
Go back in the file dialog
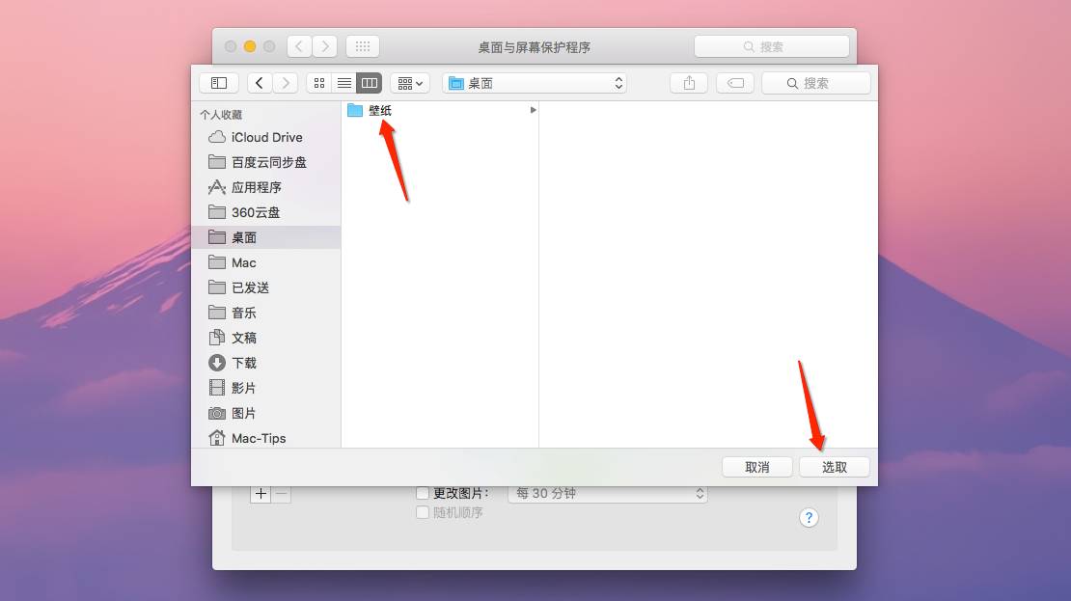click(260, 83)
